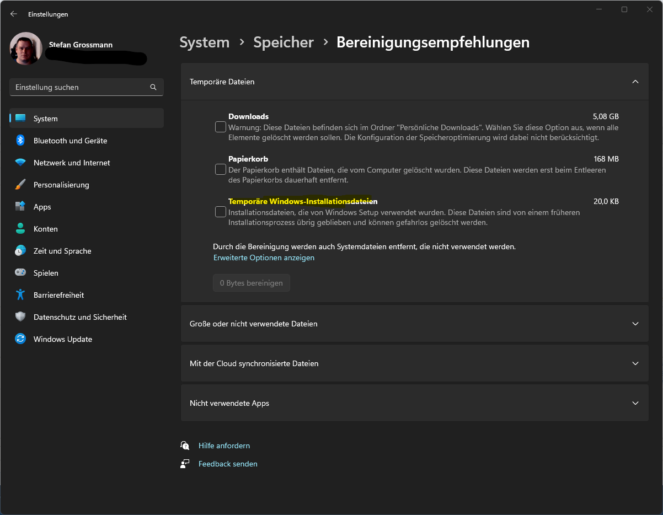This screenshot has height=515, width=663.
Task: Click the 'Downloads' item title
Action: pyautogui.click(x=248, y=116)
